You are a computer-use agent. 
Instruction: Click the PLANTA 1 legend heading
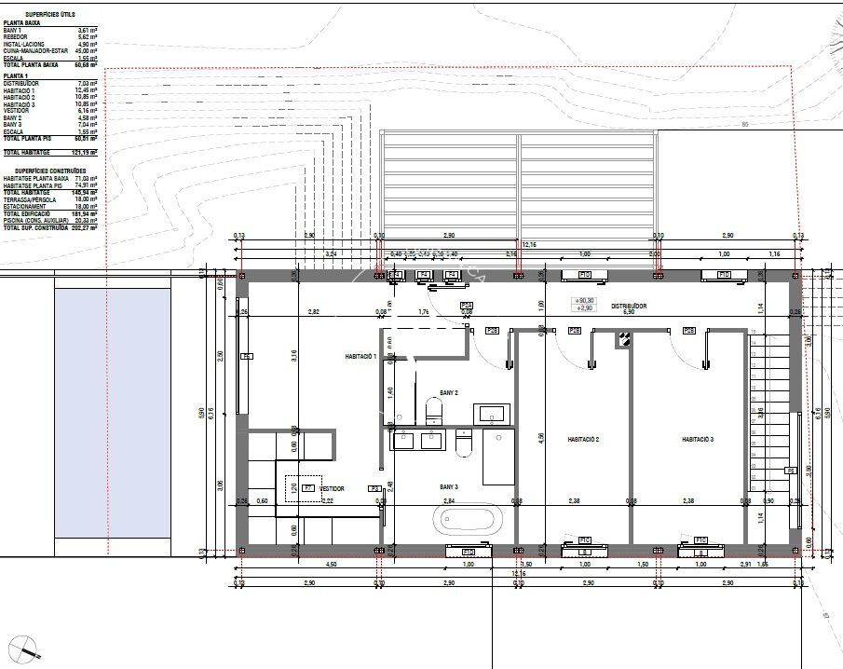15,76
